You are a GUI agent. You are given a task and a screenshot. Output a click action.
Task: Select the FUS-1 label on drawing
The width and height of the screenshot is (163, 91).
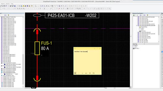[46, 43]
